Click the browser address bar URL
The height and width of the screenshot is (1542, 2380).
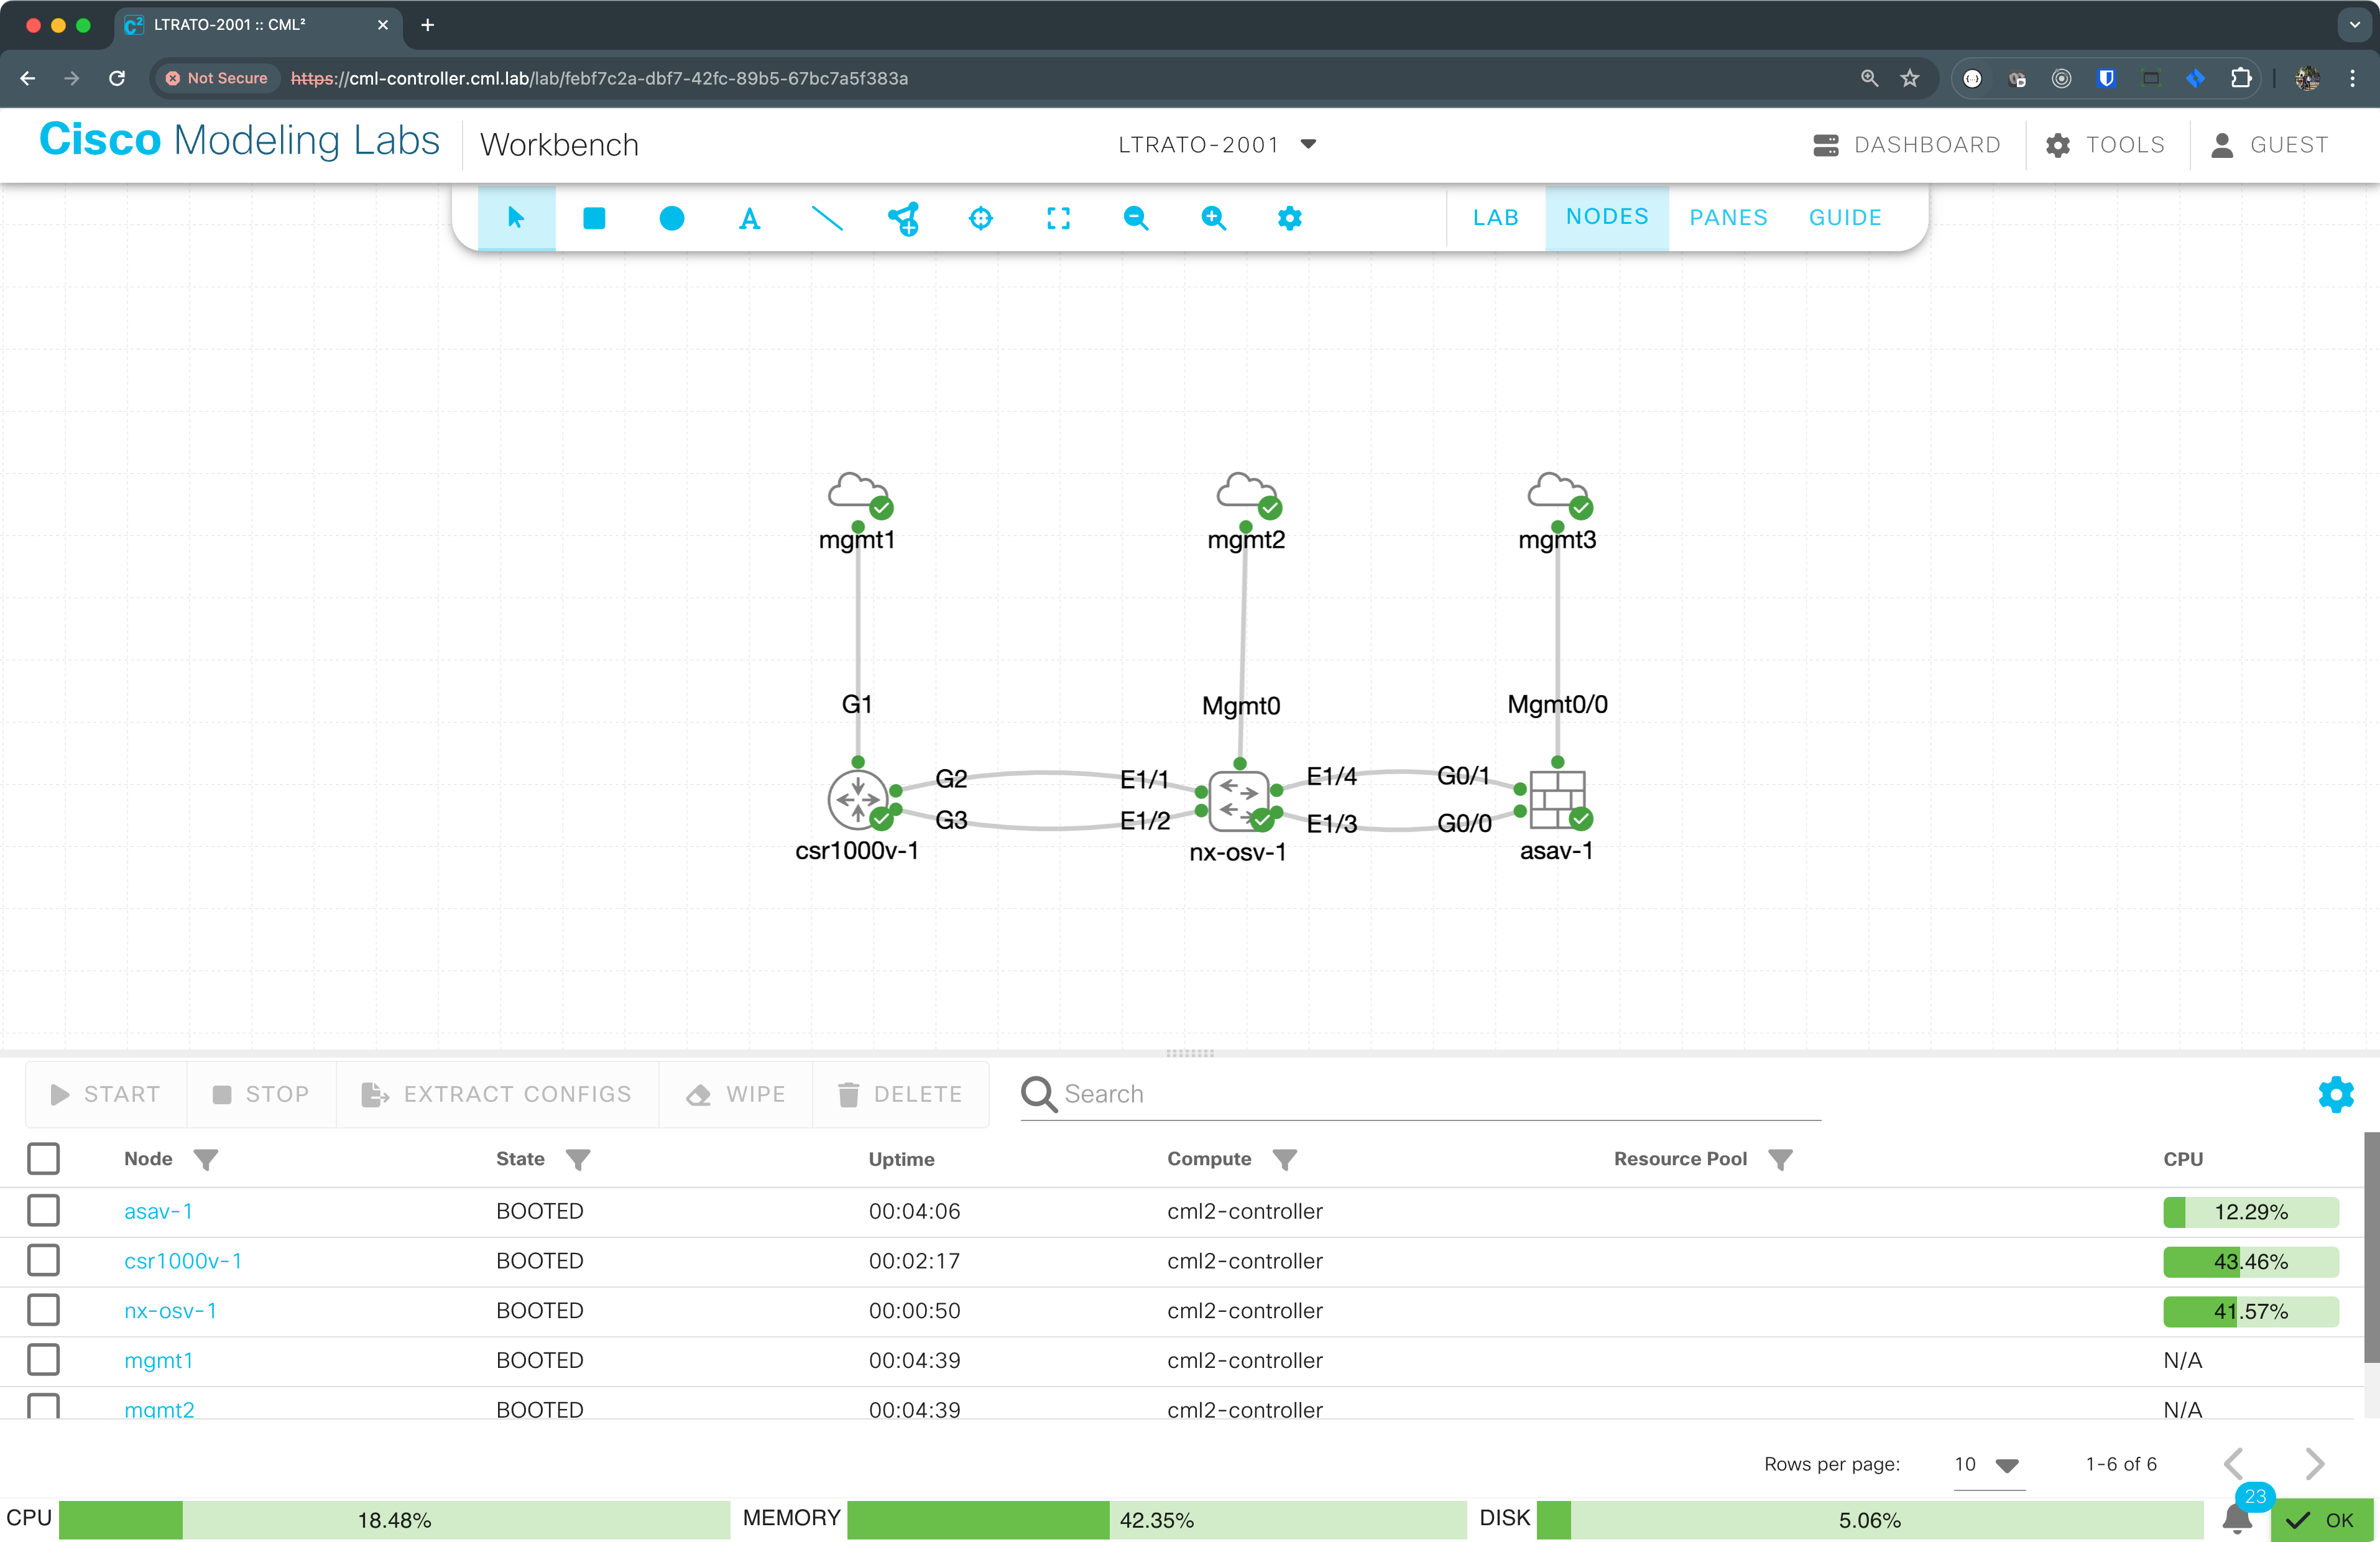coord(600,78)
